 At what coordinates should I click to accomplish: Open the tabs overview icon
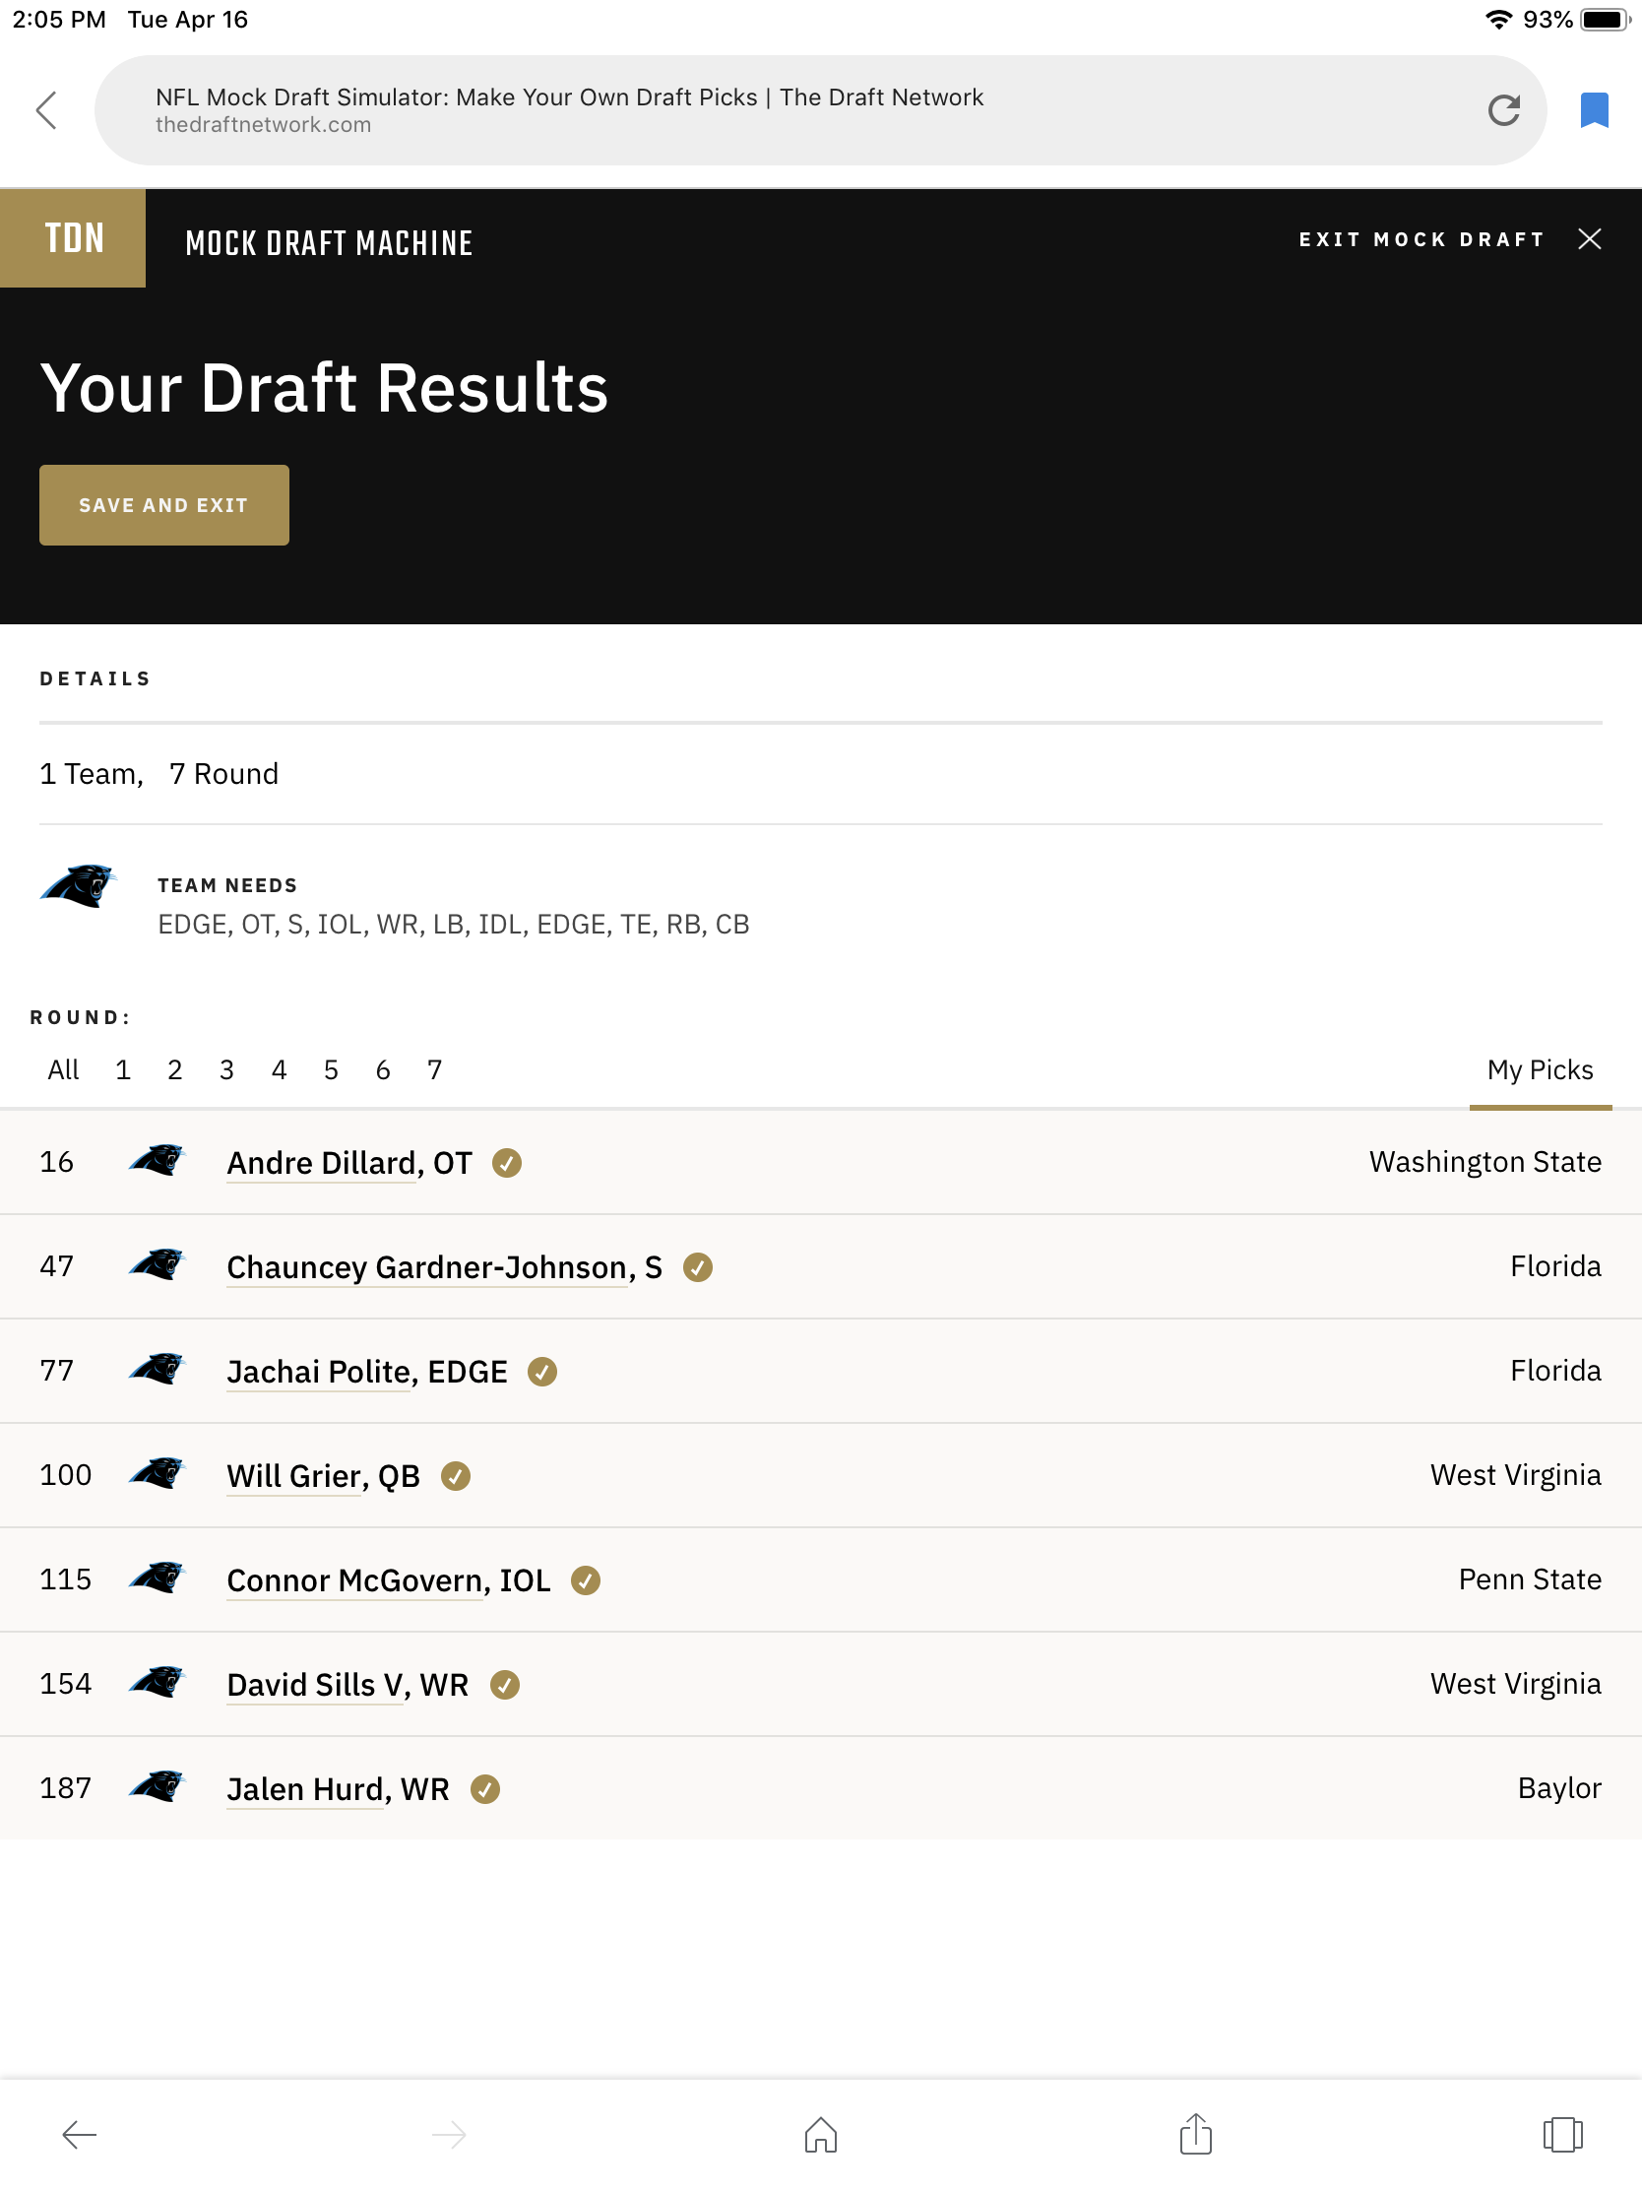(x=1562, y=2135)
